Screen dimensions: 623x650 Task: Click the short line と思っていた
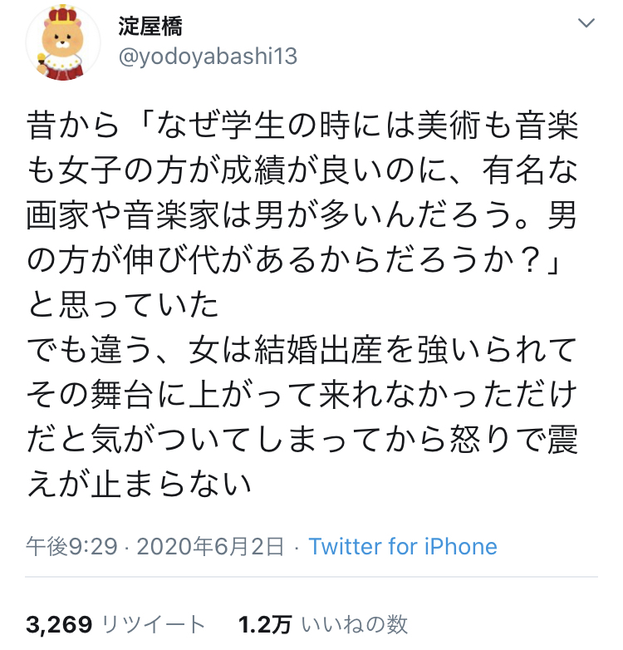(x=123, y=305)
